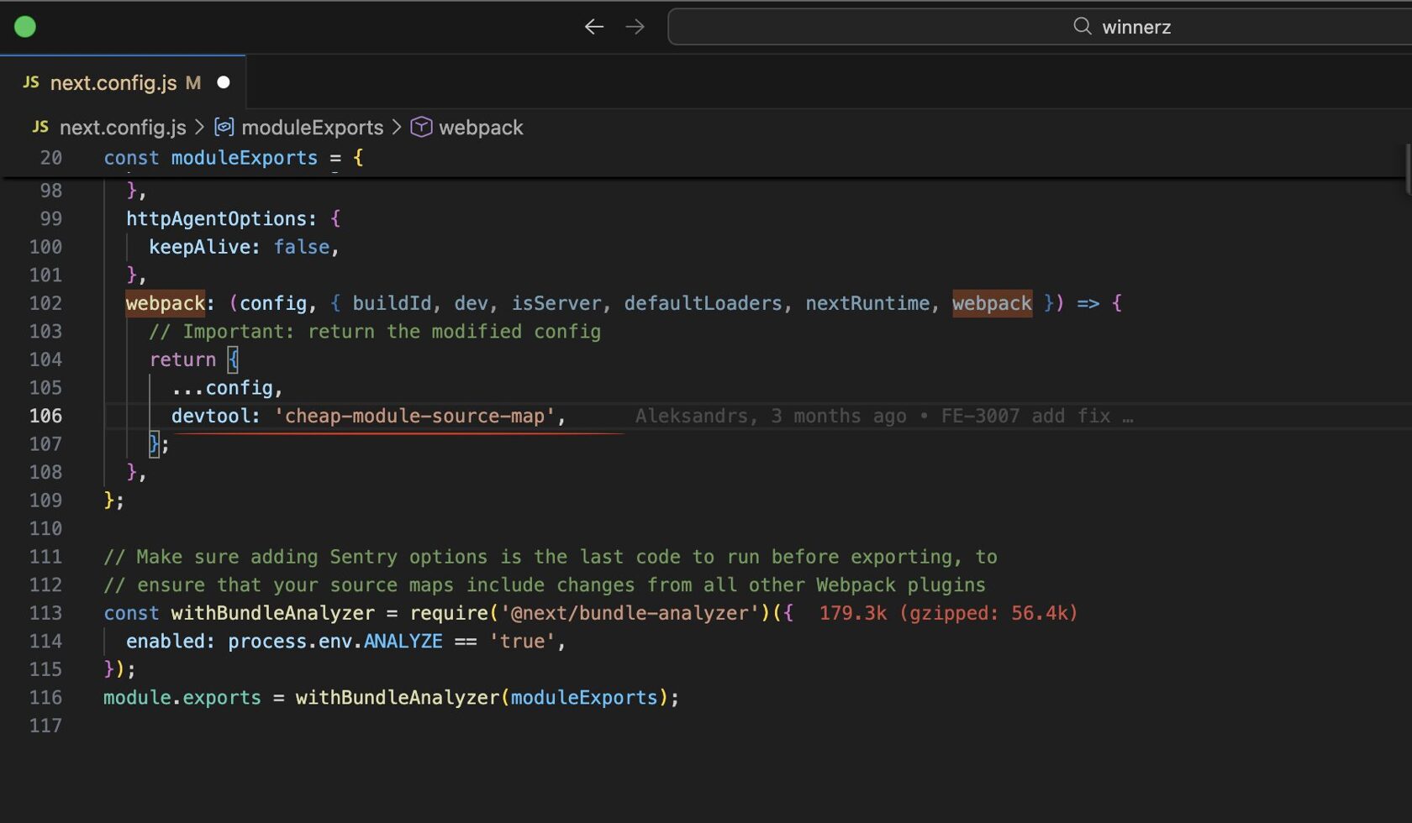Click the git blame annotation by Aleksandrs
1412x823 pixels.
click(882, 416)
